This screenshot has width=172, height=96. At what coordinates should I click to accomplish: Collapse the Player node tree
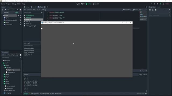2,15
